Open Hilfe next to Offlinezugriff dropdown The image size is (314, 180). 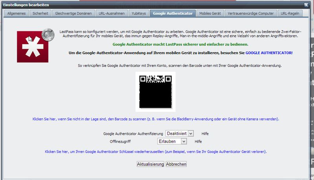pos(198,141)
